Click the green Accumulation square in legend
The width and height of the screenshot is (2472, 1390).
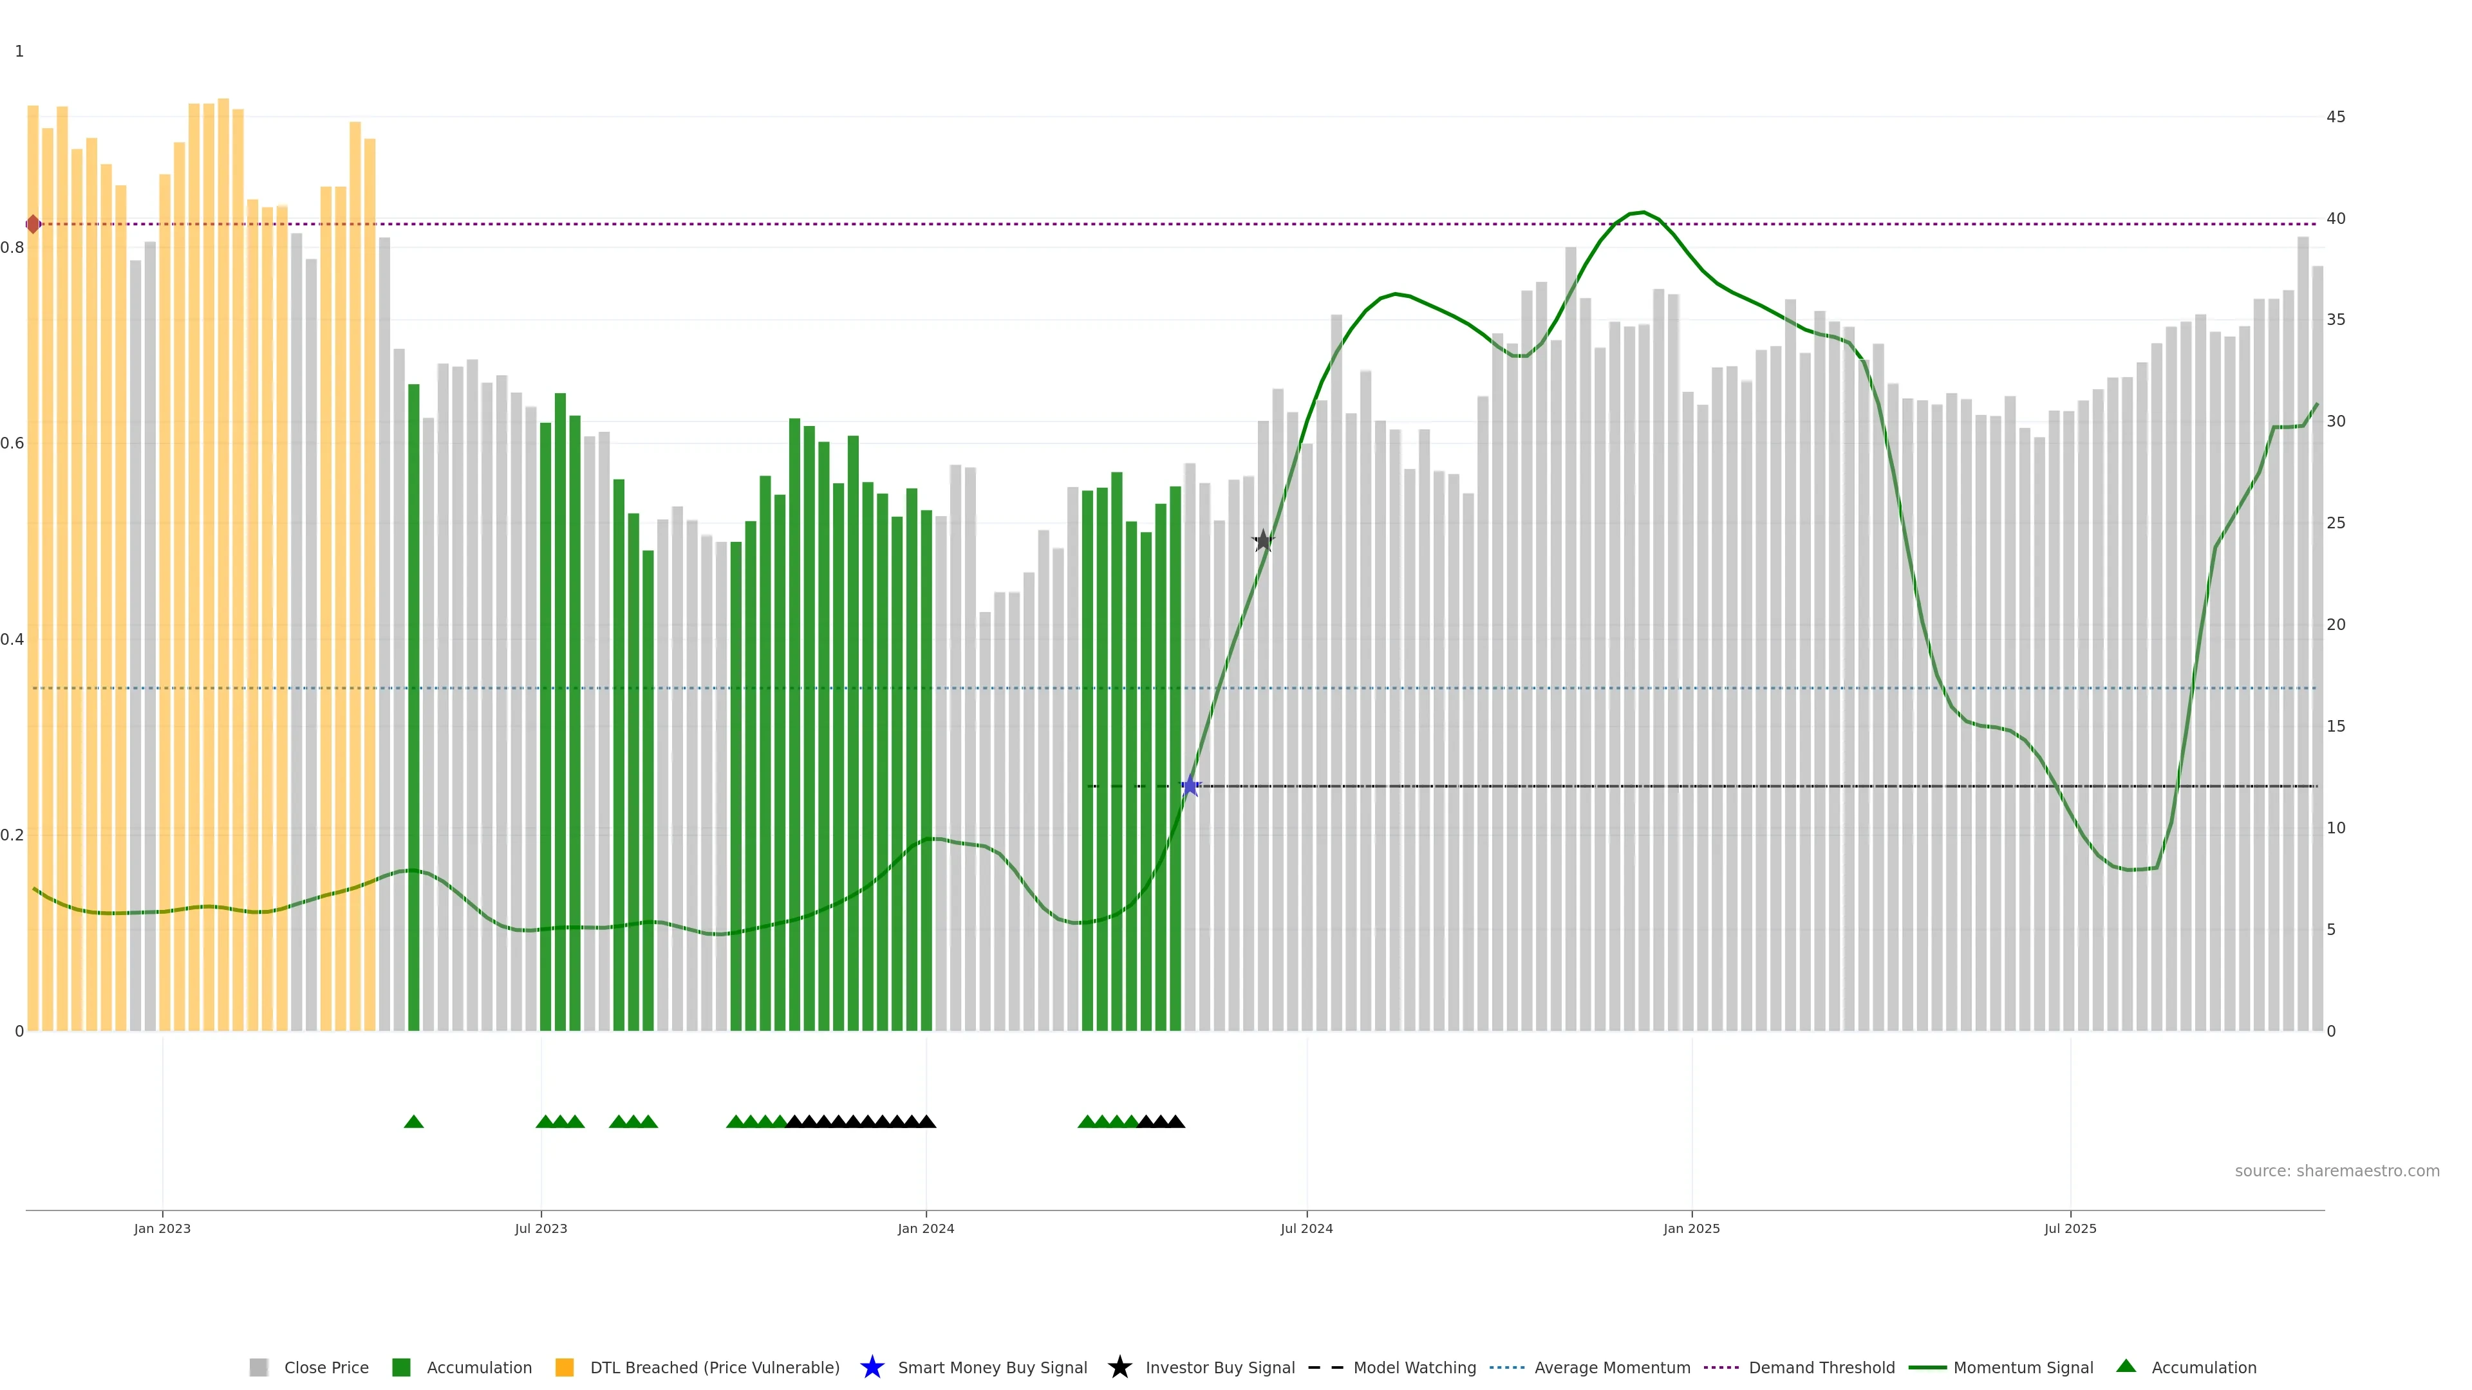[401, 1367]
